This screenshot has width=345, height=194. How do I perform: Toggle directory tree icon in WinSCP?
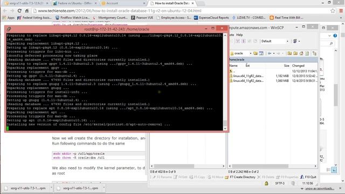(314, 53)
